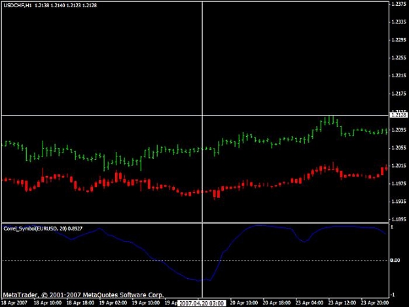Click price level 1.2335 on scale
The height and width of the screenshot is (307, 409).
point(399,22)
